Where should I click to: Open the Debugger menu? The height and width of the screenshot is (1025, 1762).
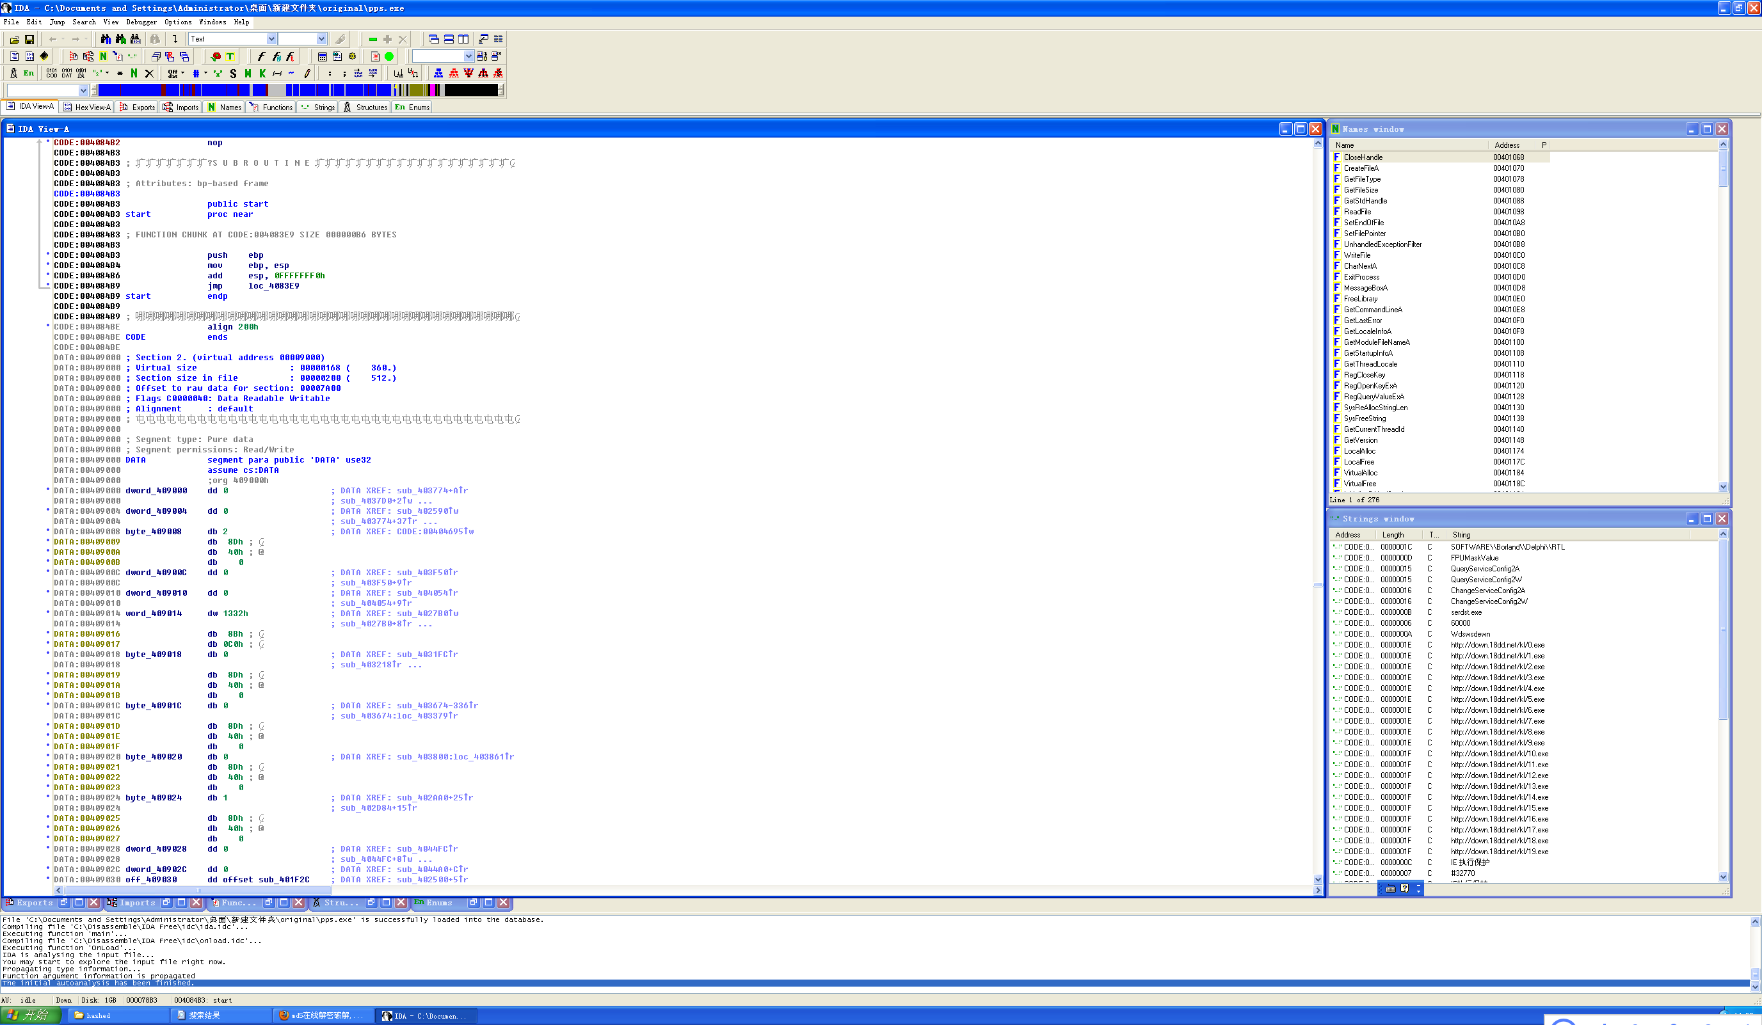(141, 22)
